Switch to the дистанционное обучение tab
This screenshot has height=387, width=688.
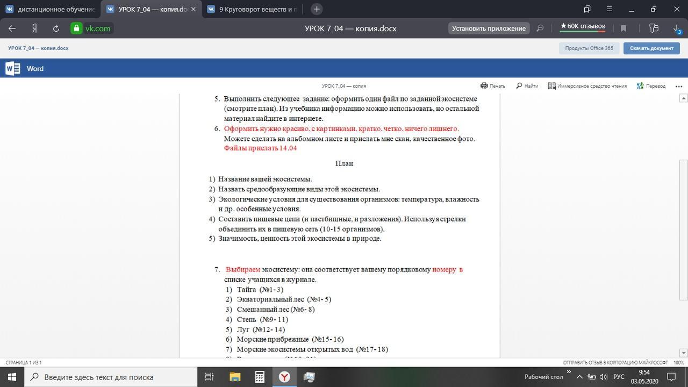click(x=51, y=9)
